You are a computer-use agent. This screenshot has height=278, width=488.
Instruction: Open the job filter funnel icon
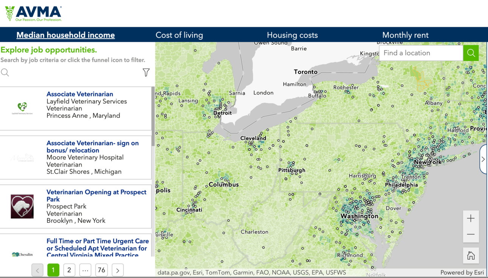146,72
